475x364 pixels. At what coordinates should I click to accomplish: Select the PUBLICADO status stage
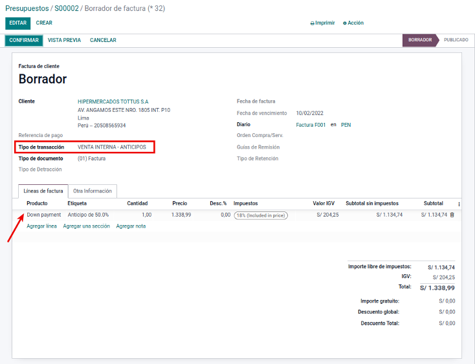tap(456, 40)
